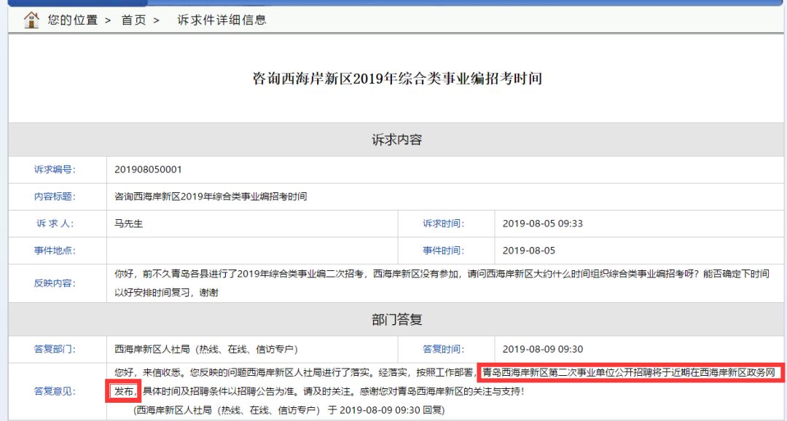The width and height of the screenshot is (787, 421).
Task: Click the home icon in breadcrumb
Action: coord(31,20)
